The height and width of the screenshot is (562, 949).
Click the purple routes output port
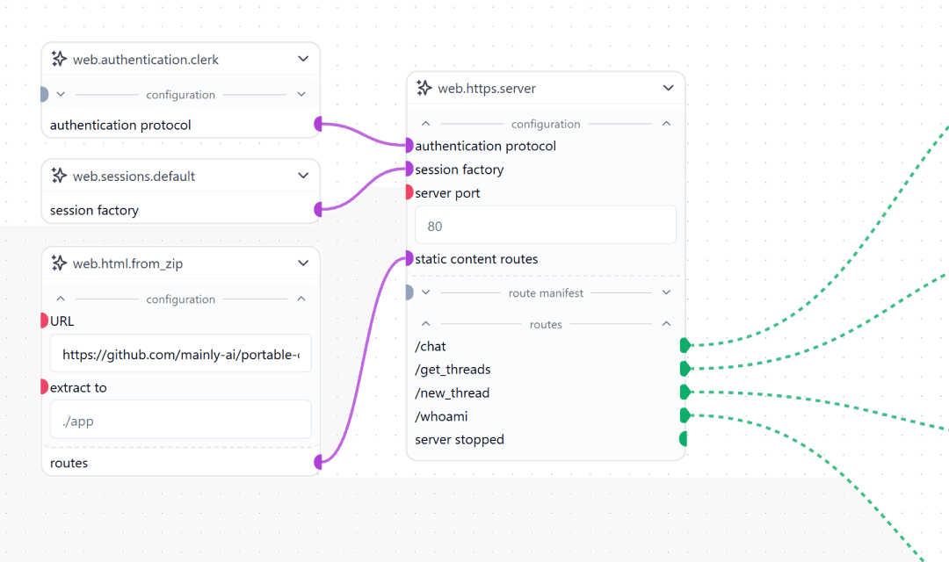(318, 463)
